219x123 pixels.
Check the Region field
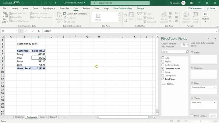pos(163,61)
